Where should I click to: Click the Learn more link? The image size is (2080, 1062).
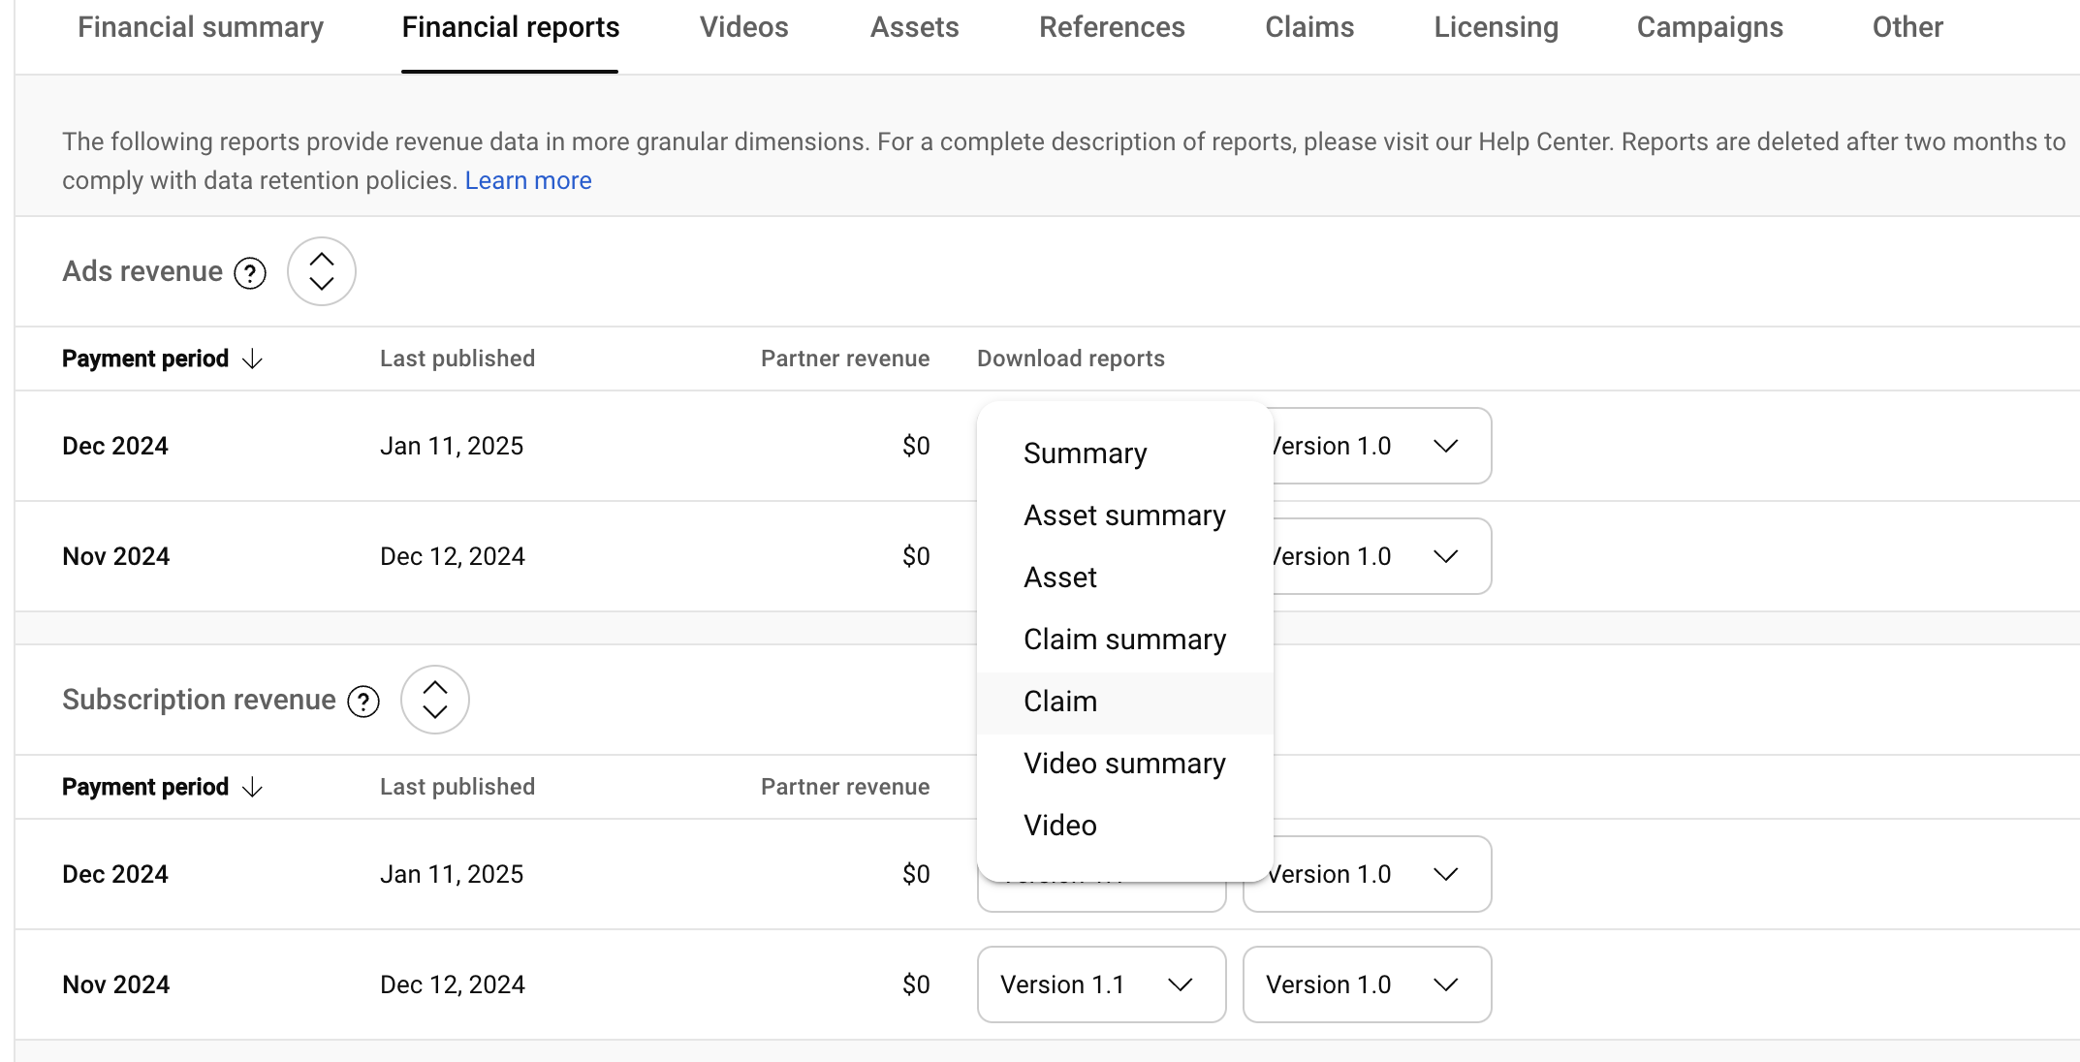[528, 181]
